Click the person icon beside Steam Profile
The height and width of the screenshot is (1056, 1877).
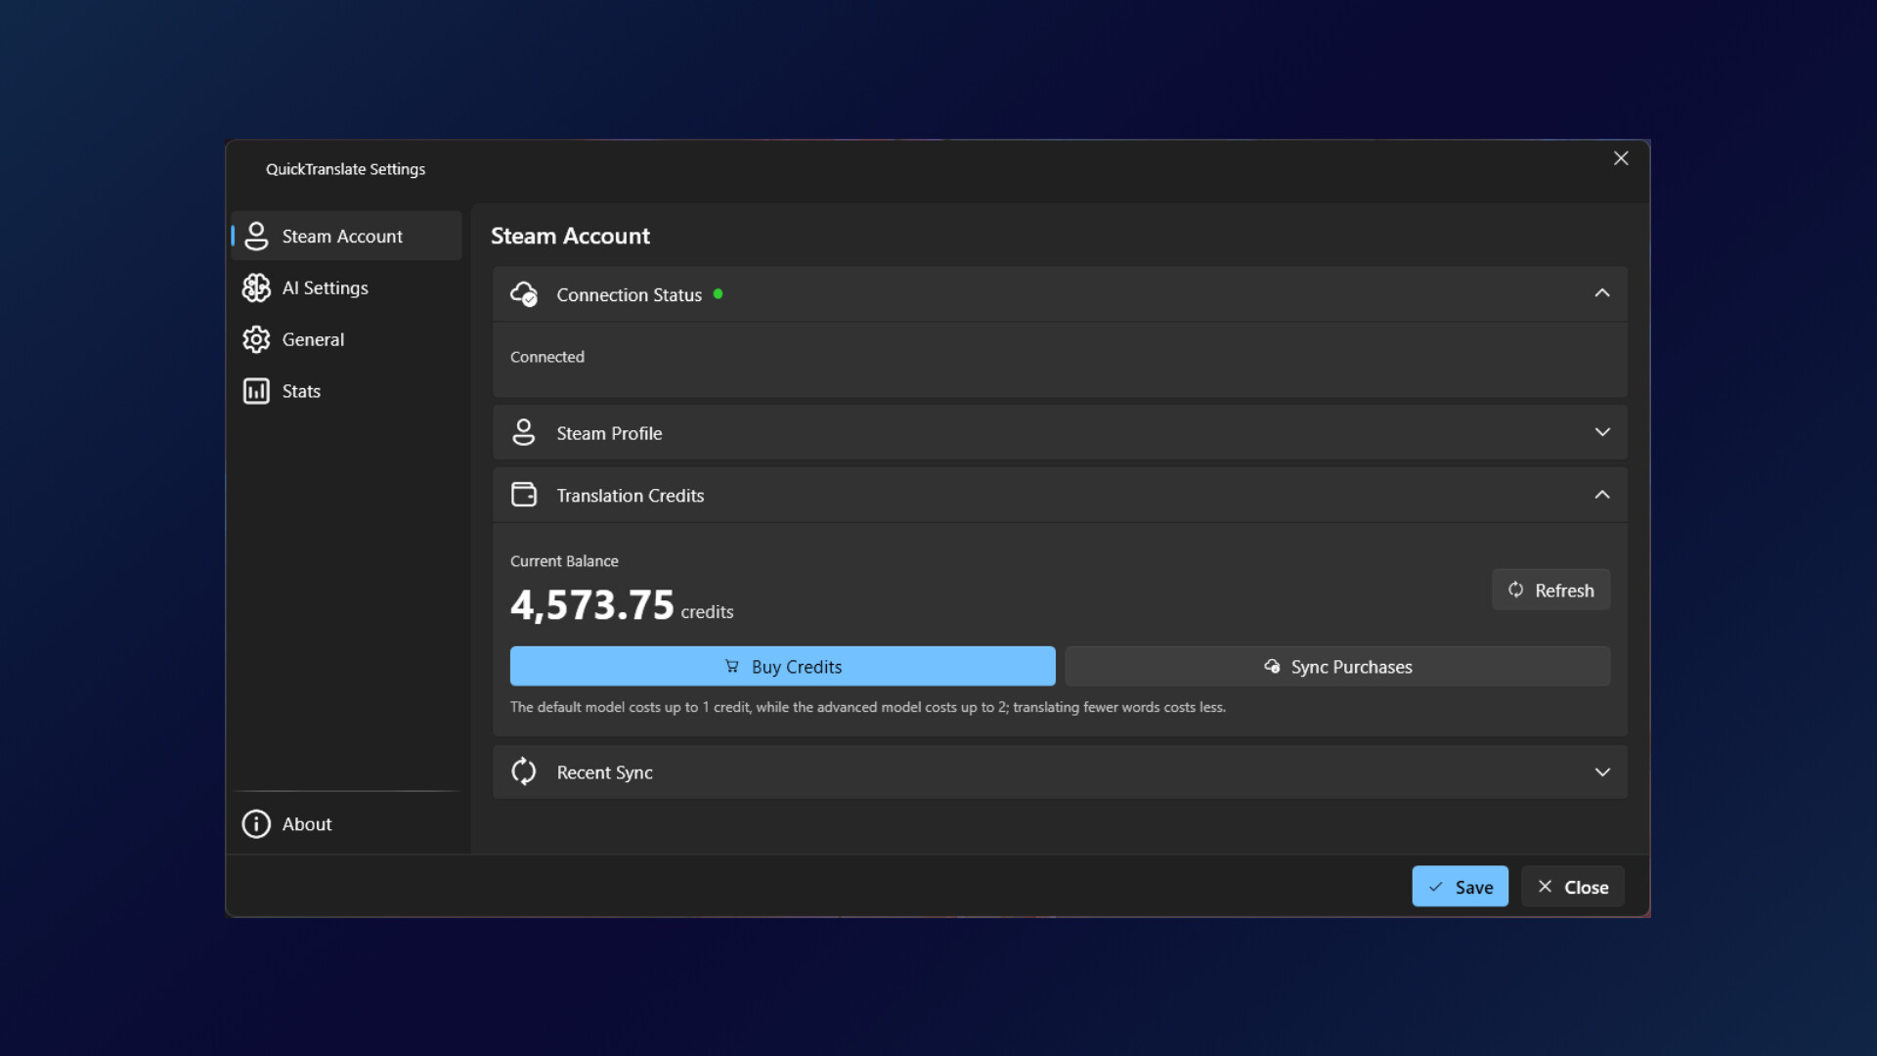click(x=524, y=432)
